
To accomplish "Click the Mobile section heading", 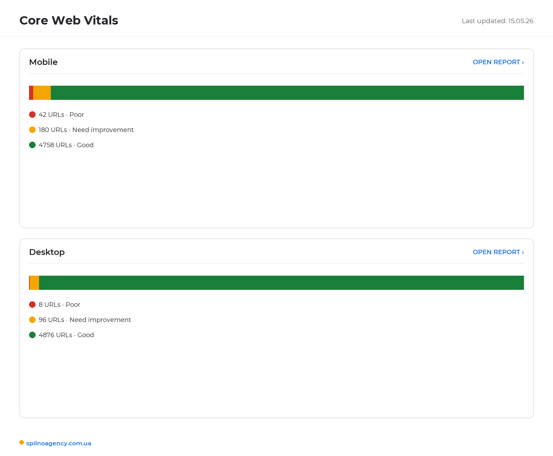I will 43,62.
